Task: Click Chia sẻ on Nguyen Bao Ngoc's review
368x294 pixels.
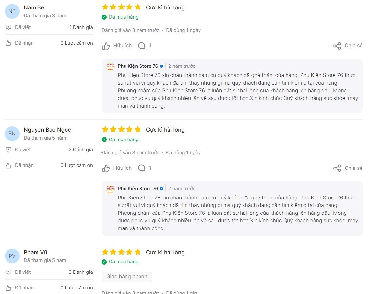Action: (x=353, y=168)
